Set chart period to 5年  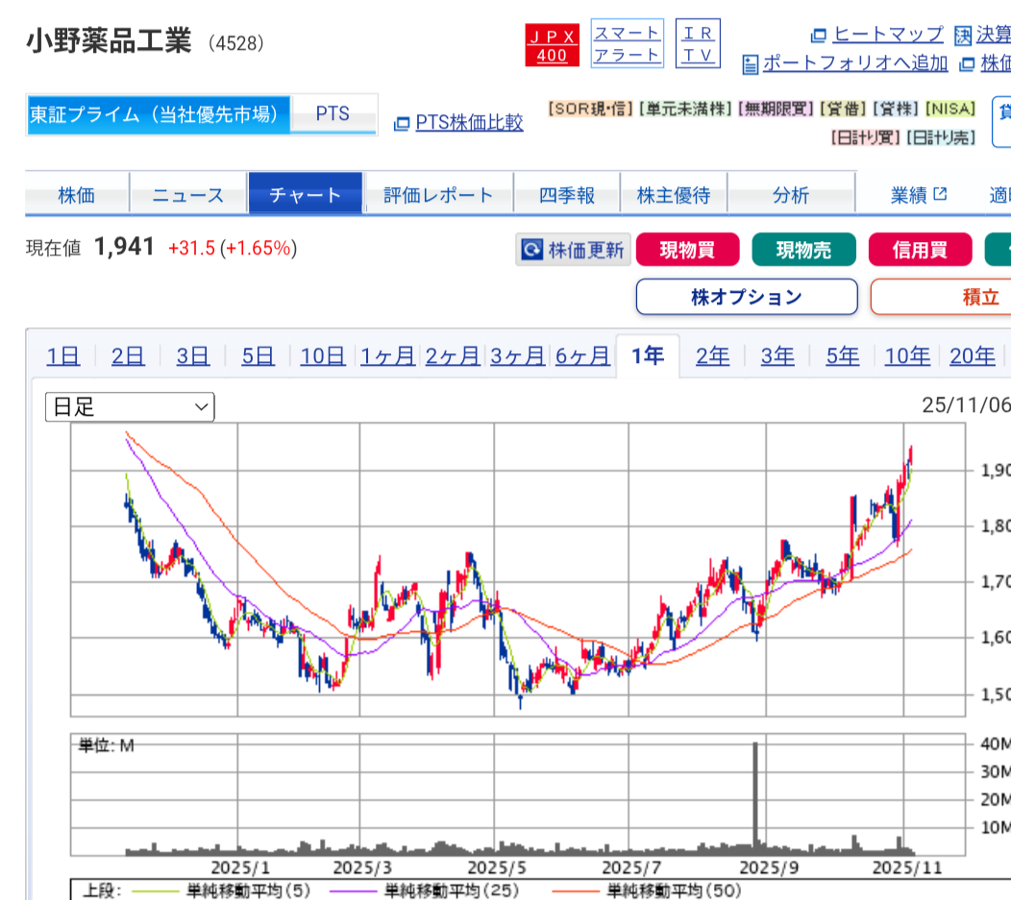click(843, 355)
